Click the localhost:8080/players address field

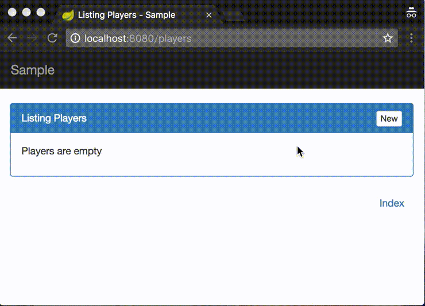[232, 38]
